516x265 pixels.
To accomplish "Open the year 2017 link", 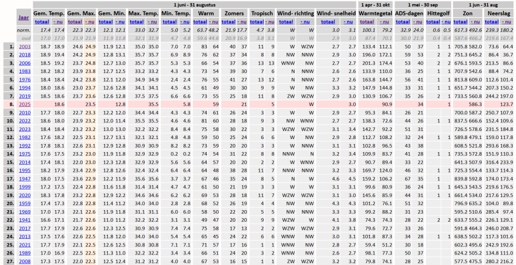I will click(25, 228).
